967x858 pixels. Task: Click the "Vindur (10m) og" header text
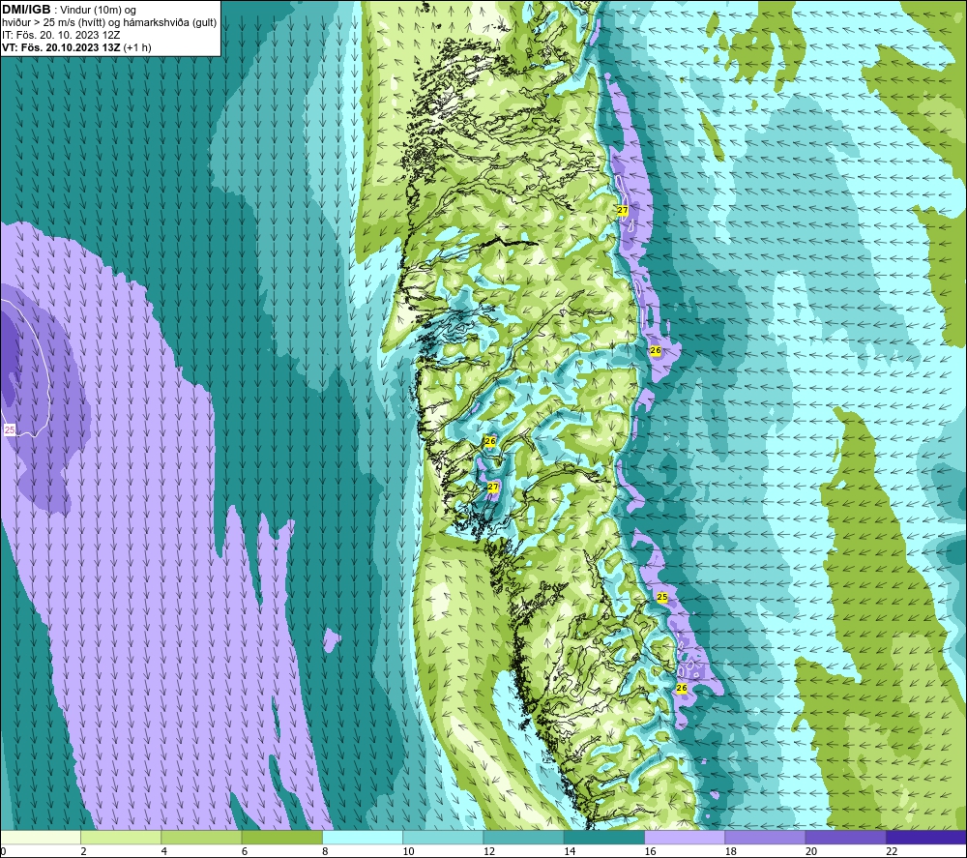coord(98,11)
